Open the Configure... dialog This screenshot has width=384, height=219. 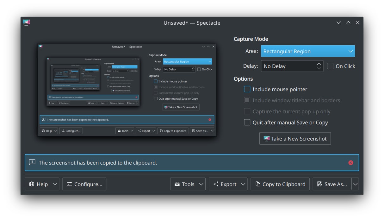tap(84, 184)
